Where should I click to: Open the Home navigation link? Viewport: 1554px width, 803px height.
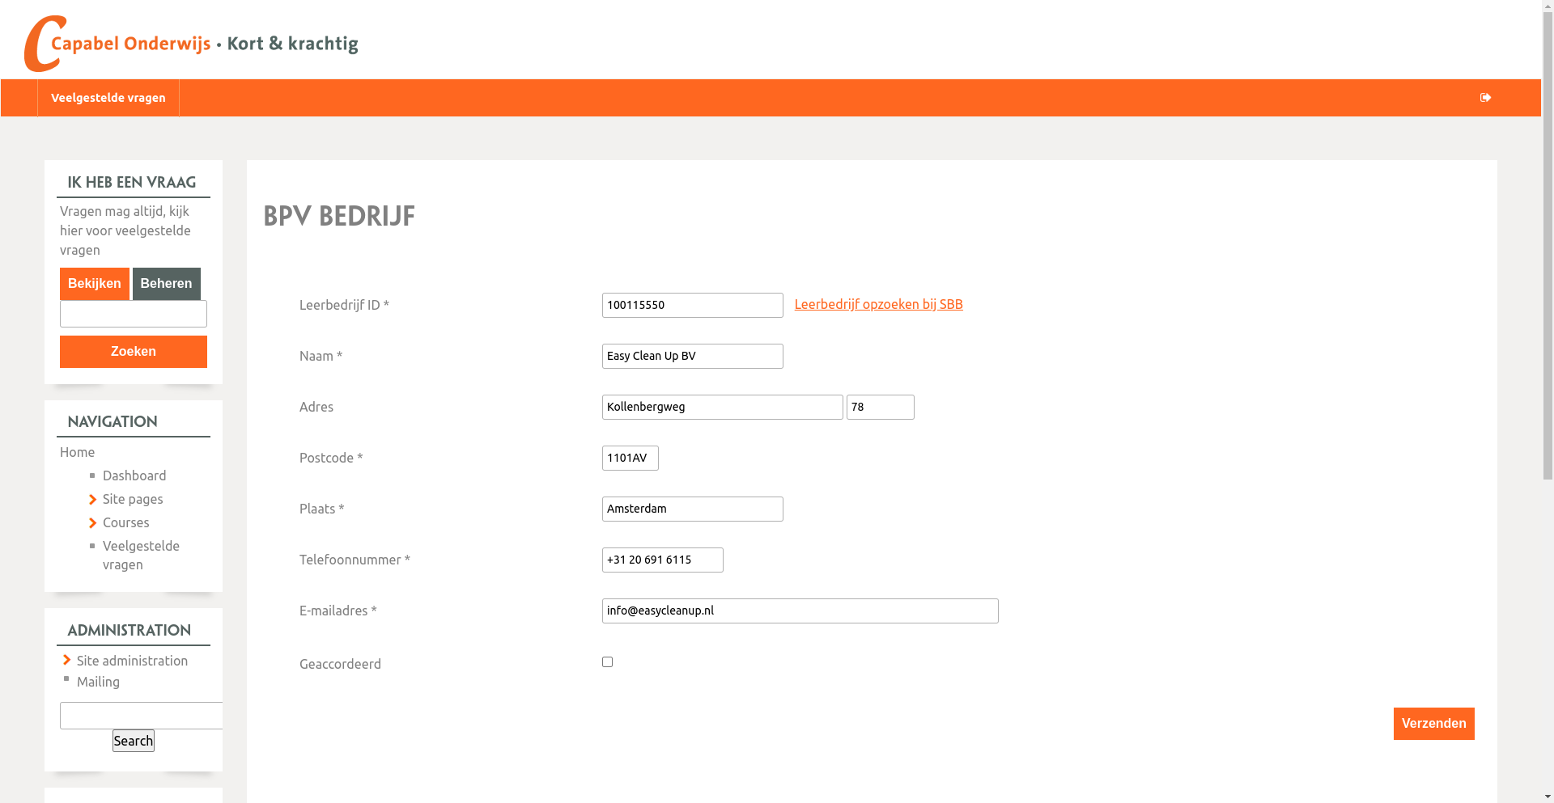(77, 452)
